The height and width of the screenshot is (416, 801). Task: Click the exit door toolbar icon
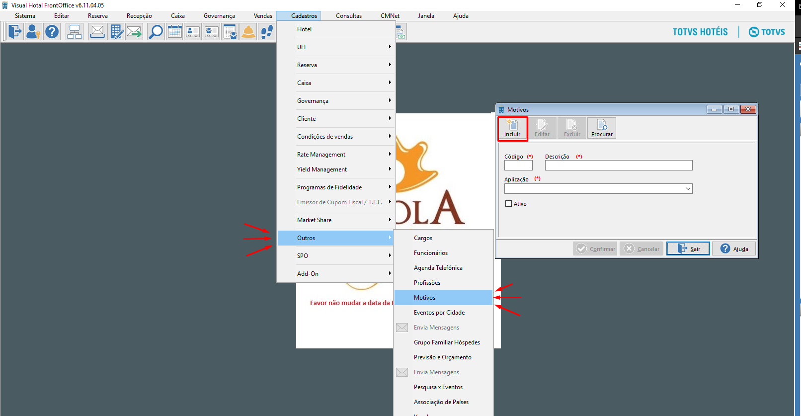point(15,32)
